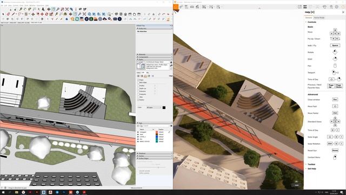
Task: Open the Window menu in SketchUp
Action: click(x=32, y=5)
